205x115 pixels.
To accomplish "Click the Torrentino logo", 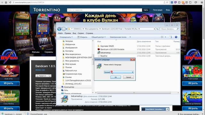I will point(47,10).
